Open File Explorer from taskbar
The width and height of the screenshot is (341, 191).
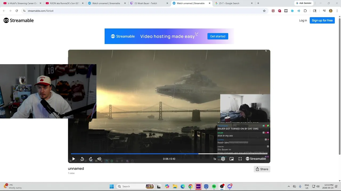(175, 186)
